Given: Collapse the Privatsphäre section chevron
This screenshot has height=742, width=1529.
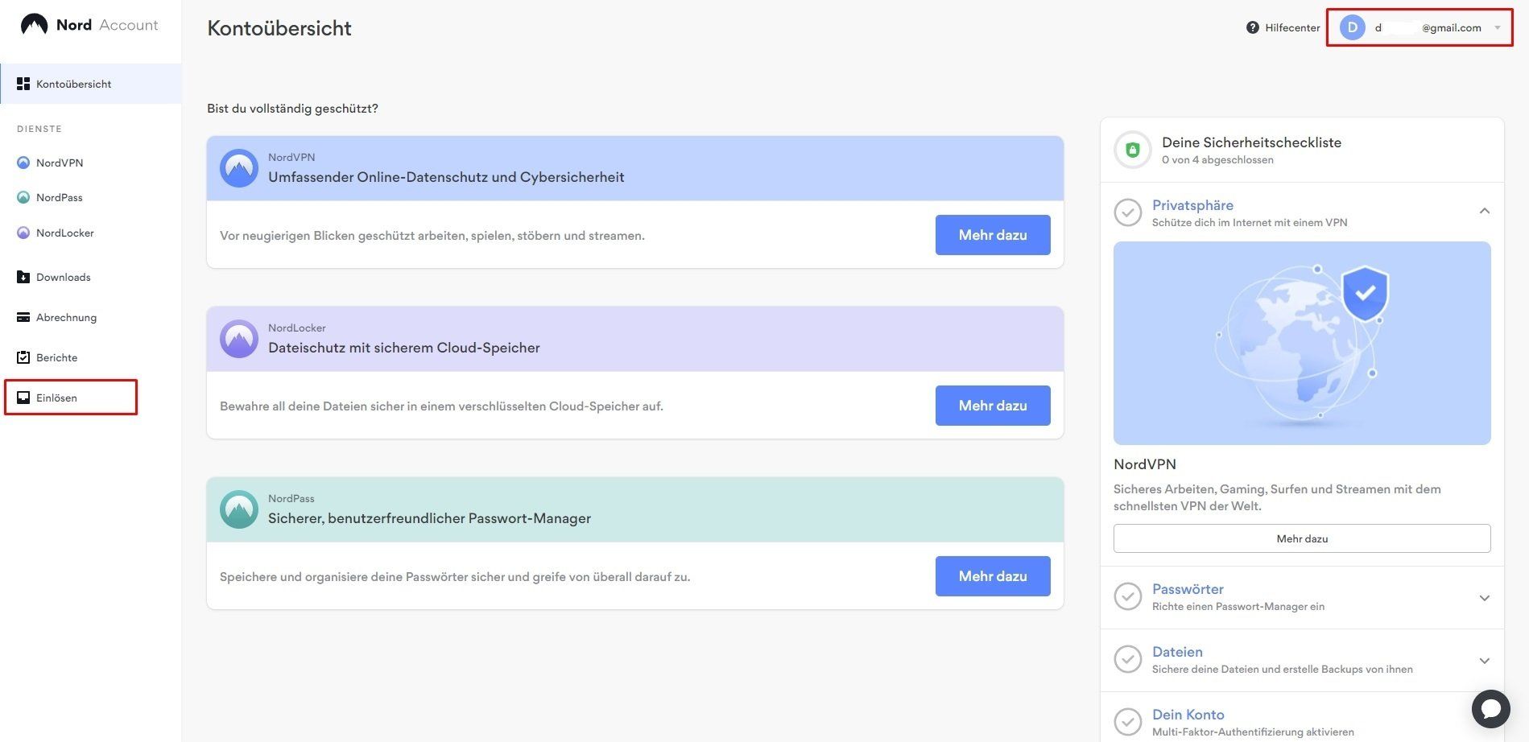Looking at the screenshot, I should tap(1484, 211).
